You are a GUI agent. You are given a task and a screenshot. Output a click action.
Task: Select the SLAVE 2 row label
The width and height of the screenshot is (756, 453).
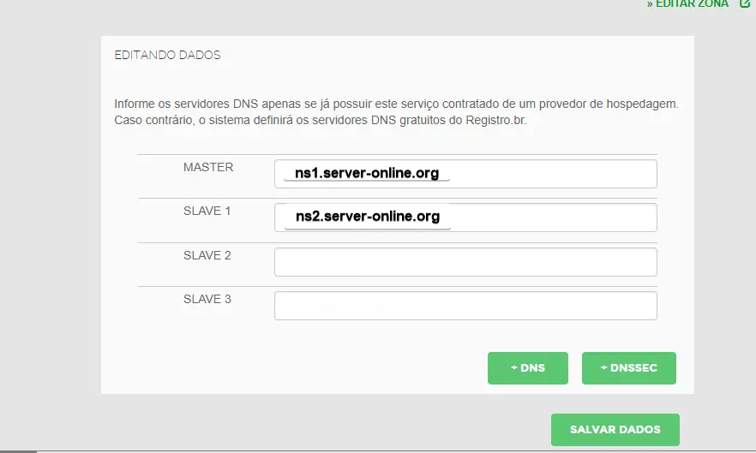pyautogui.click(x=207, y=255)
